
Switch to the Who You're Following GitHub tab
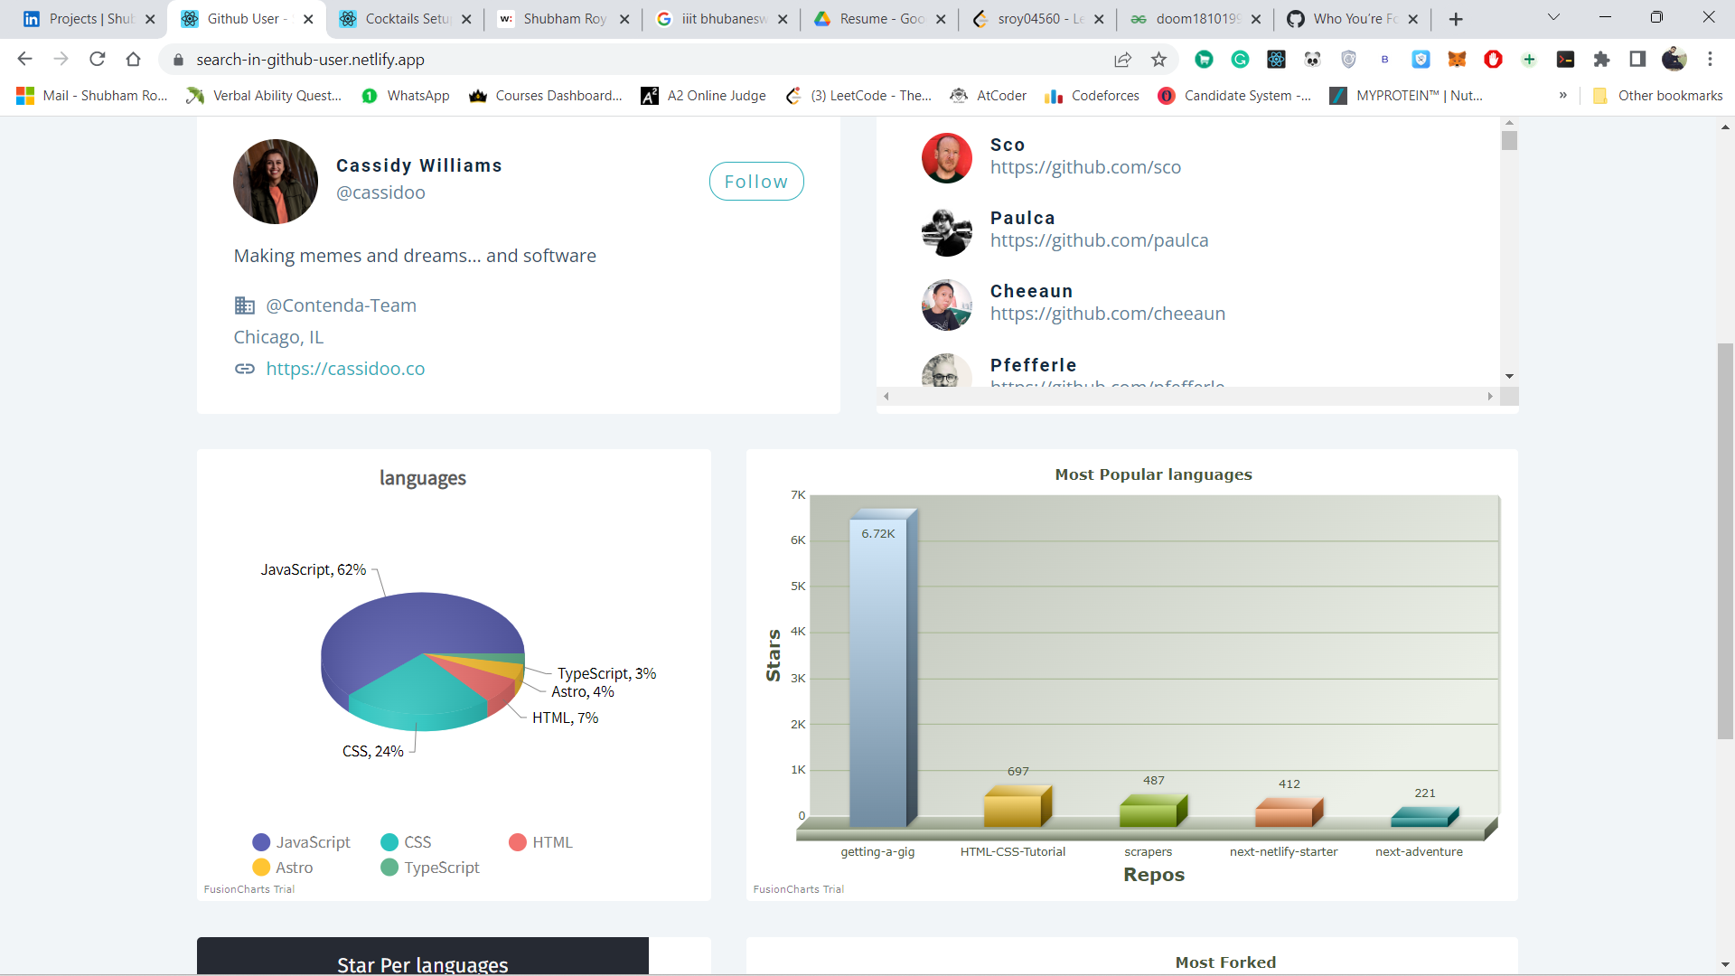1354,19
